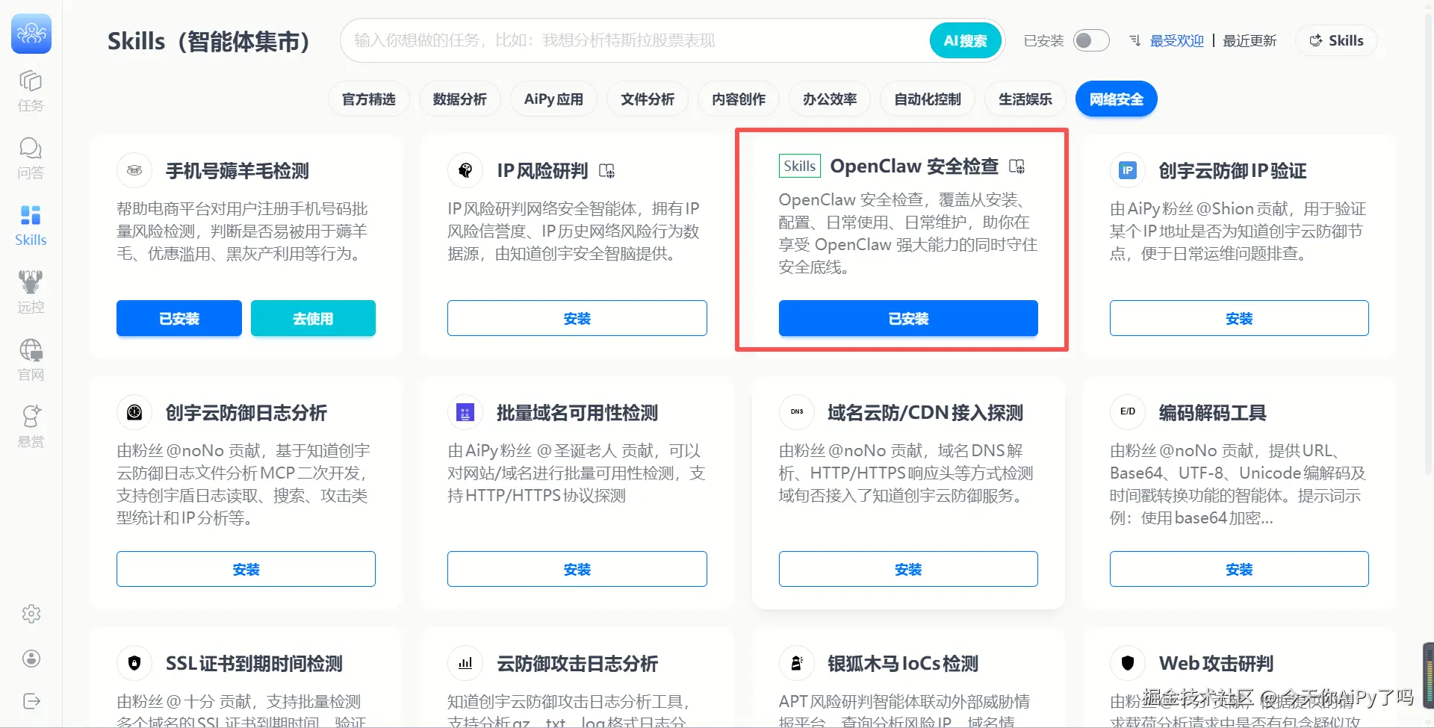The height and width of the screenshot is (728, 1434).
Task: Open the 任务 sidebar section
Action: 31,90
